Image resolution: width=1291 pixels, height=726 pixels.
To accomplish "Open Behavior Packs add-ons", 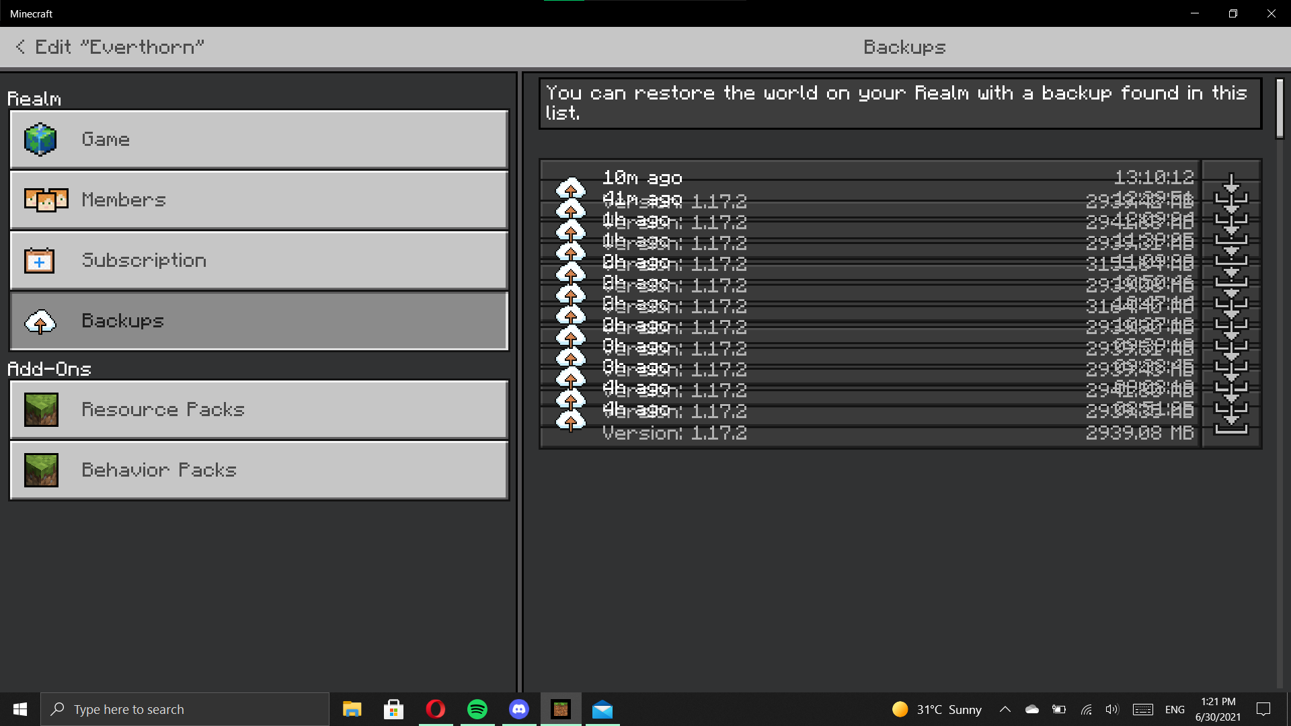I will point(259,471).
